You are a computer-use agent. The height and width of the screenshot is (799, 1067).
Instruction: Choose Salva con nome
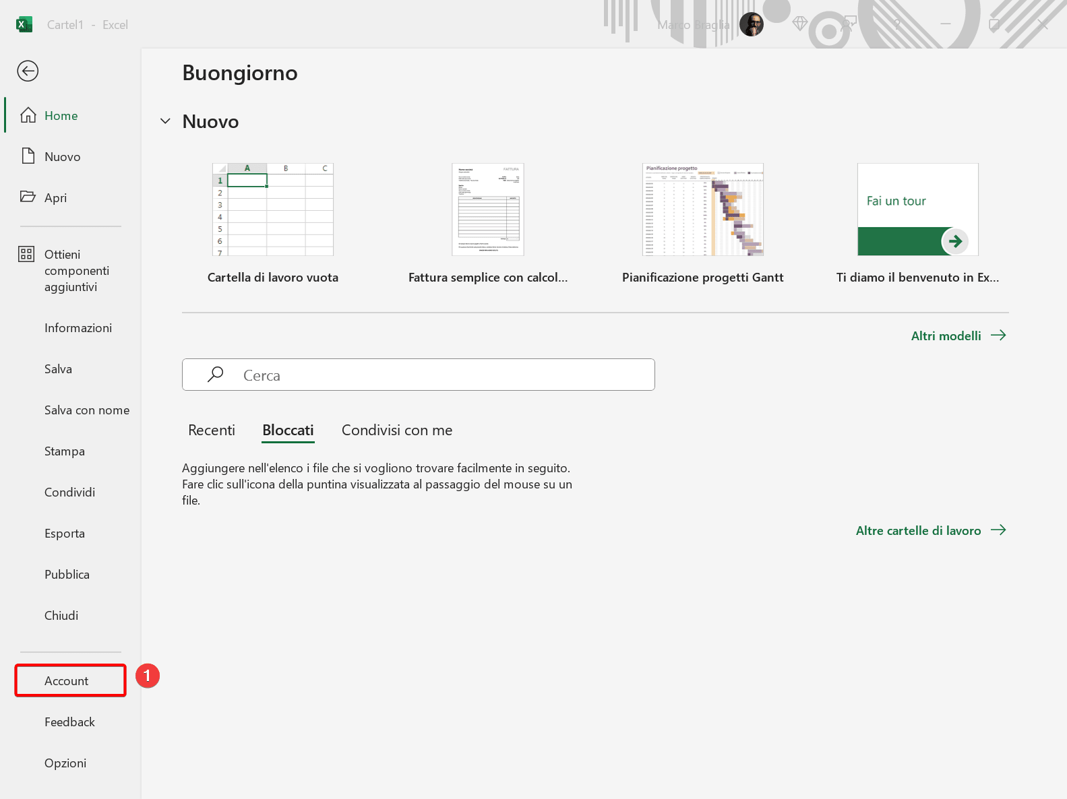(87, 410)
